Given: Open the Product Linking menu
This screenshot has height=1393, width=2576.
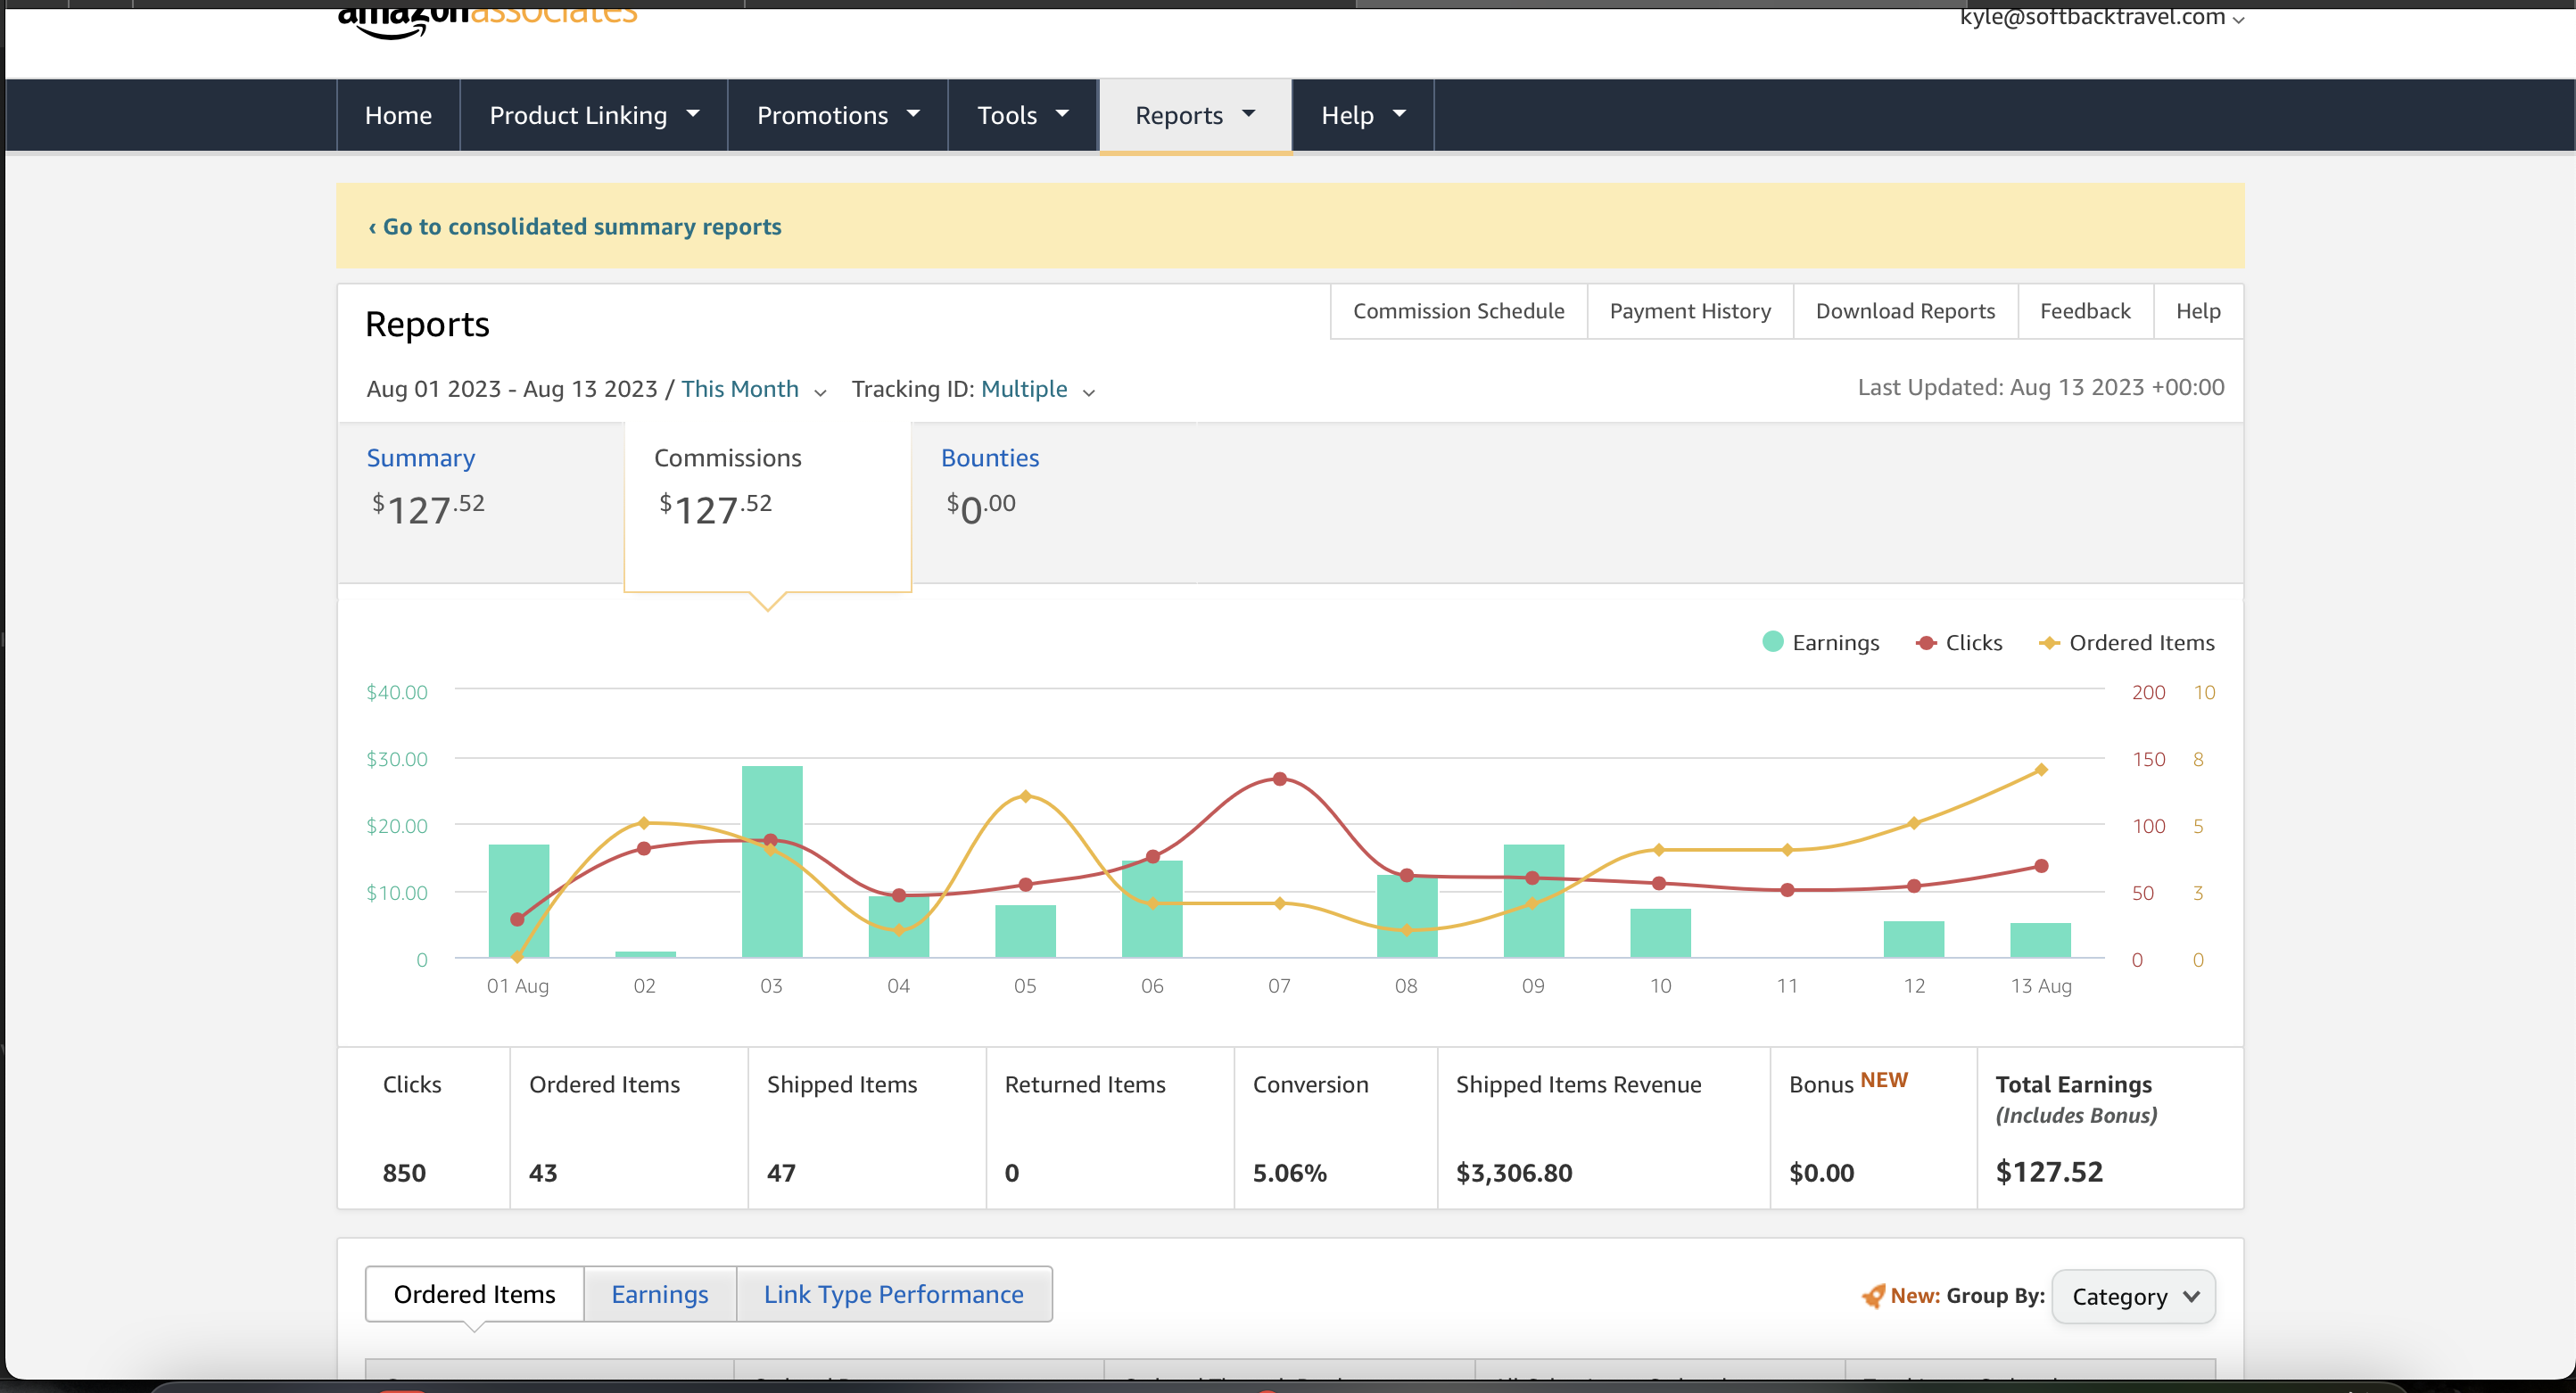Looking at the screenshot, I should pyautogui.click(x=594, y=115).
